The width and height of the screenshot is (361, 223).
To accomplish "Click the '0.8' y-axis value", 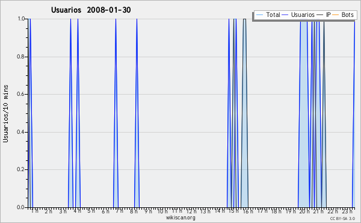I will [x=21, y=57].
